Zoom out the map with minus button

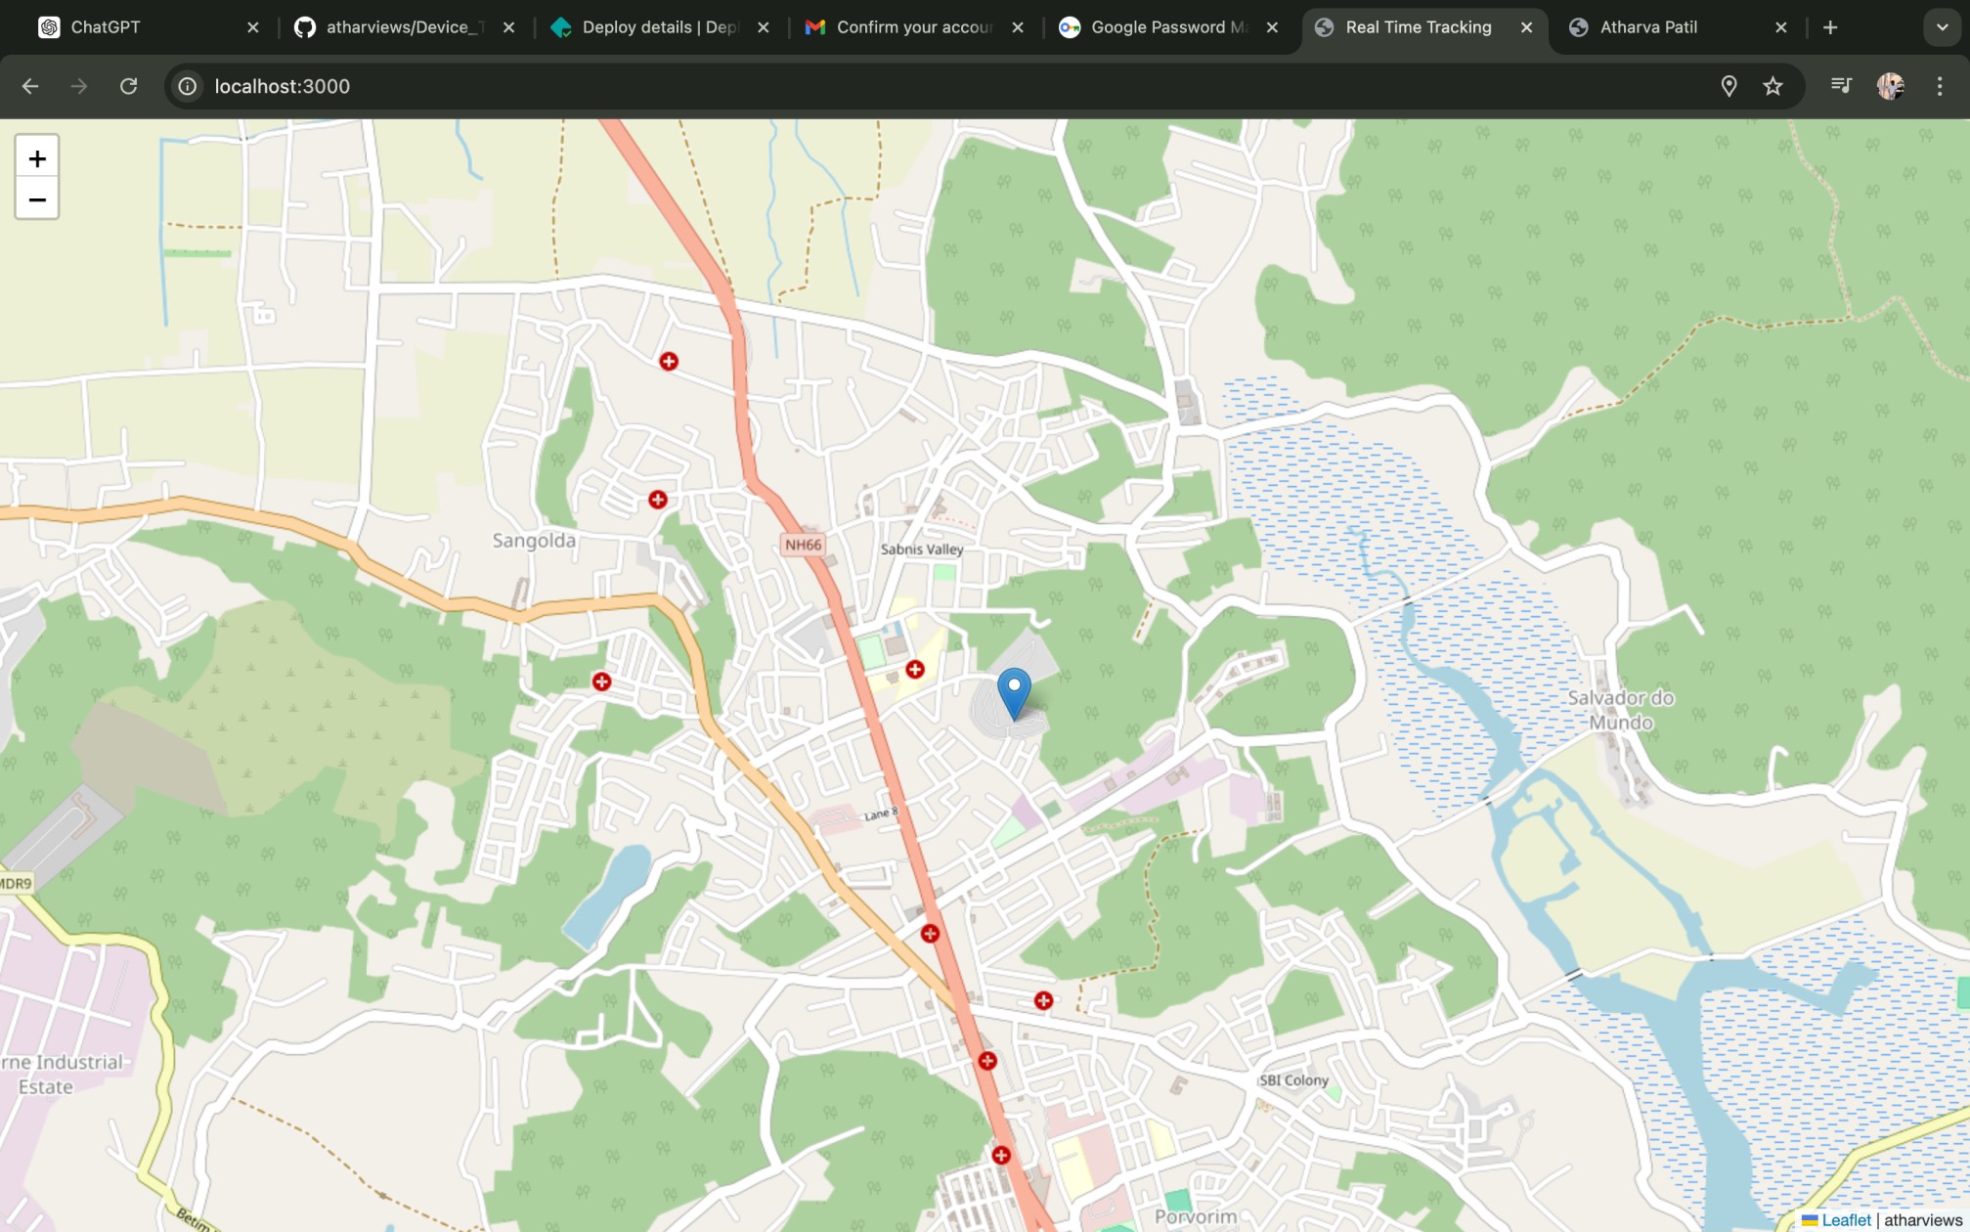[x=37, y=198]
